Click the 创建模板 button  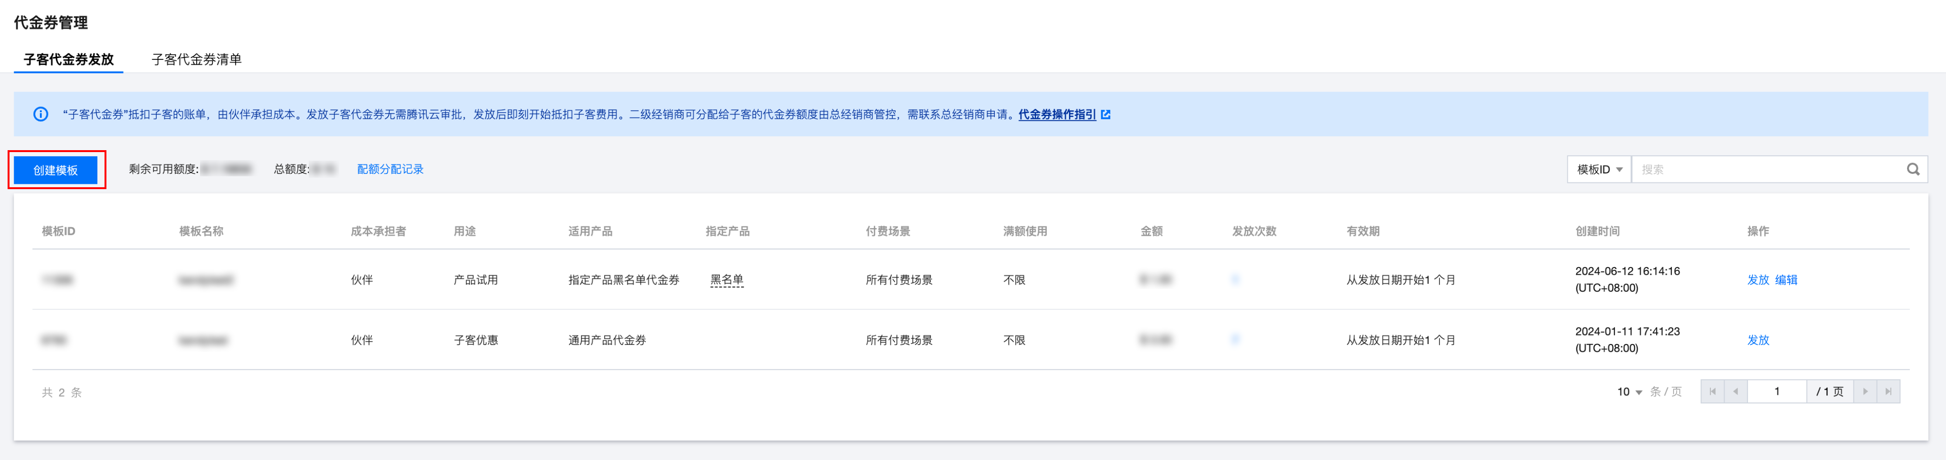(x=56, y=170)
